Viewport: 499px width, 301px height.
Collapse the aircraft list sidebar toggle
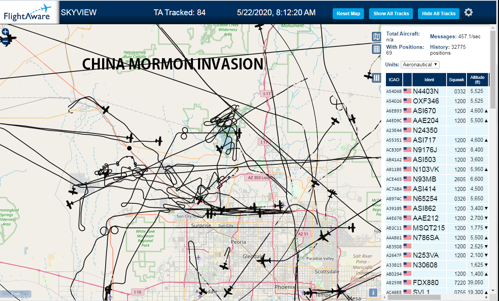tap(377, 78)
